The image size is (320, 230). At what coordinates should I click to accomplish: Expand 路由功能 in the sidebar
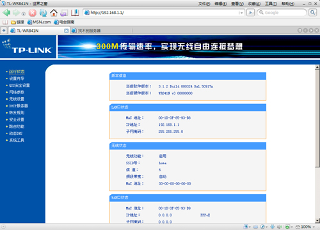[x=17, y=126]
